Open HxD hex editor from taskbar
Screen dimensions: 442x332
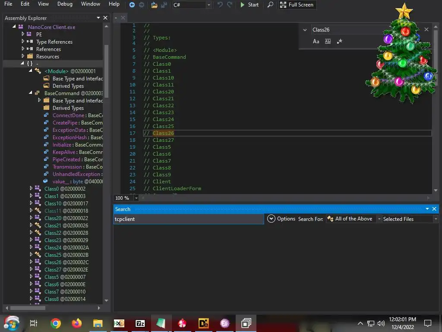[x=119, y=323]
